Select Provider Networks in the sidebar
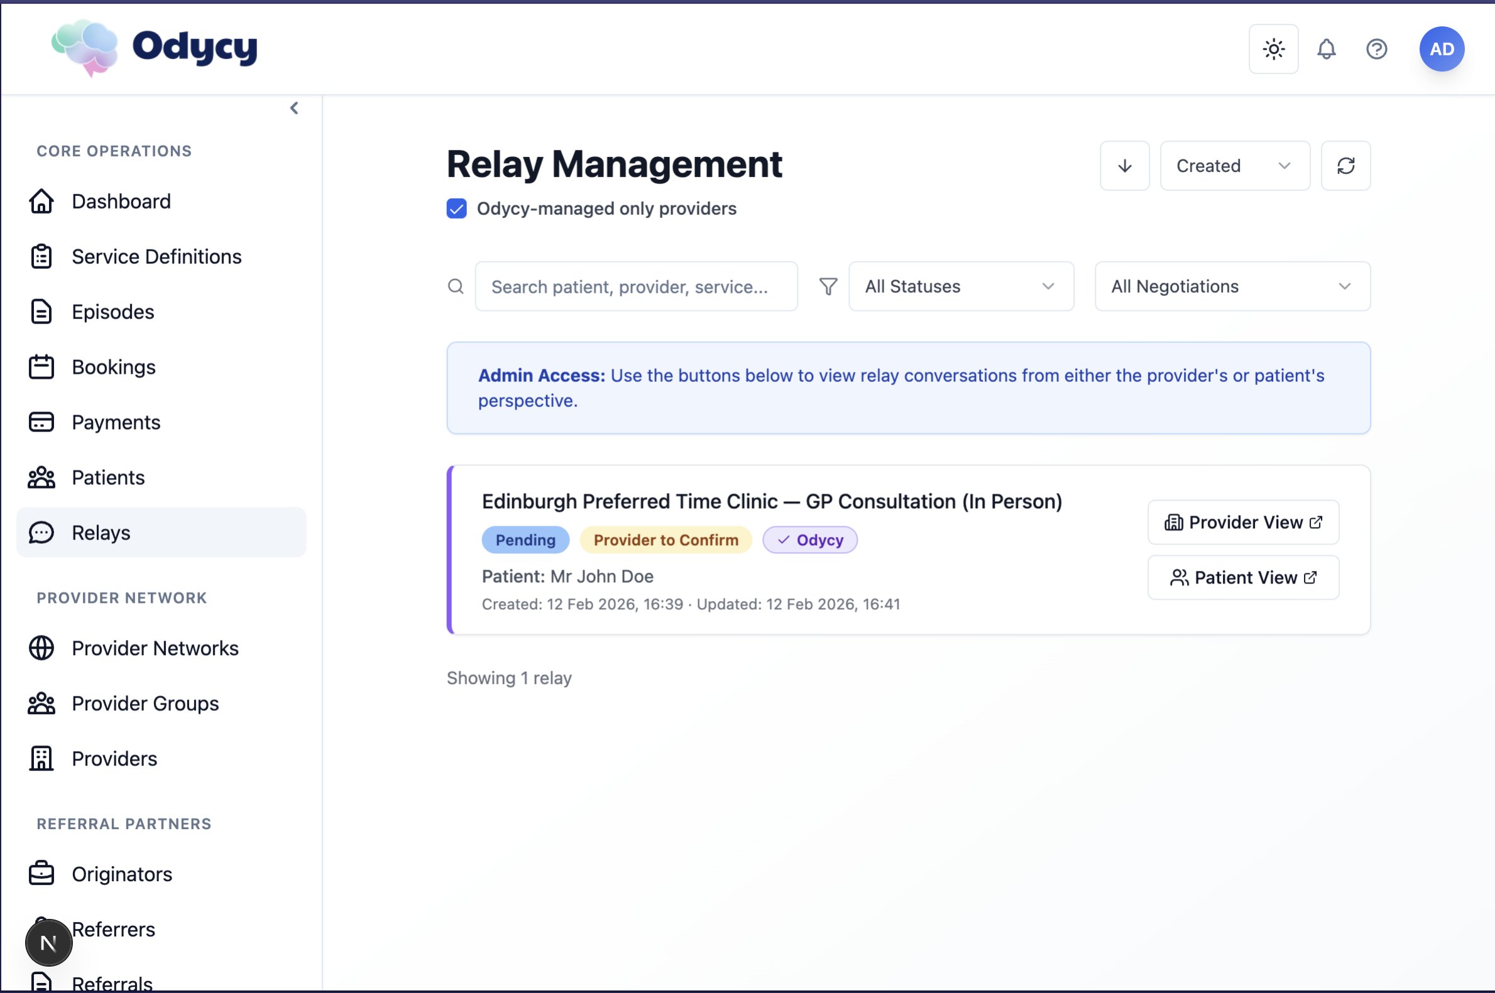This screenshot has width=1495, height=993. pos(155,648)
